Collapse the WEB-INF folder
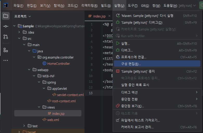 (x=34, y=76)
